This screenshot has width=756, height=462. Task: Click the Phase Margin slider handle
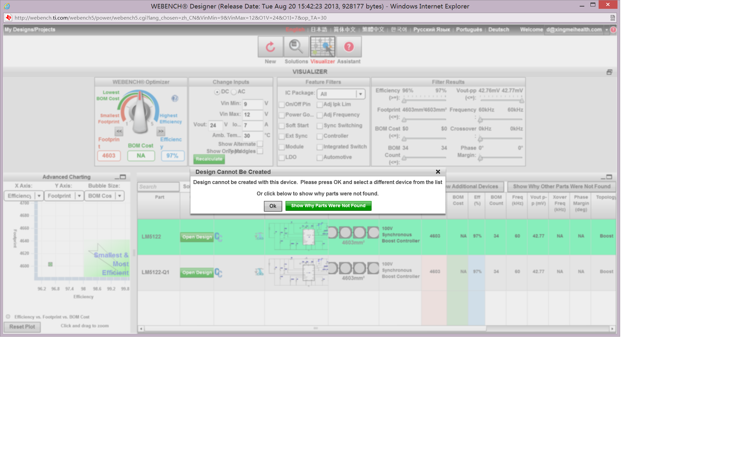[x=480, y=158]
